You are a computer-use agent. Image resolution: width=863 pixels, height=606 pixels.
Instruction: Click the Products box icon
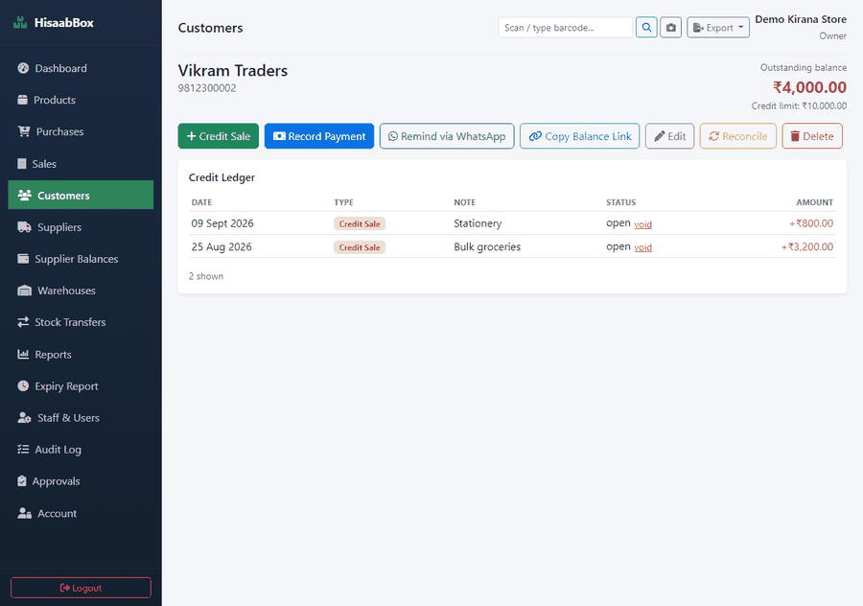click(x=23, y=100)
